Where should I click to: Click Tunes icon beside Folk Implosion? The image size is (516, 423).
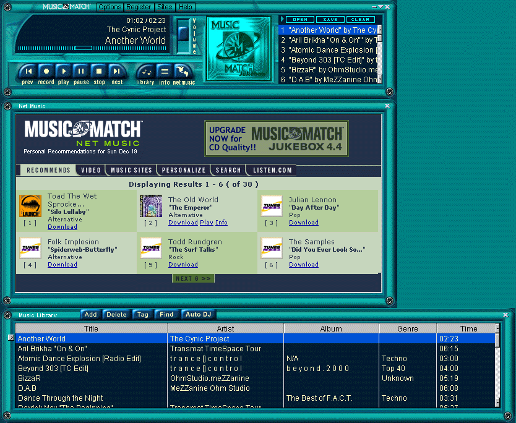[x=30, y=248]
